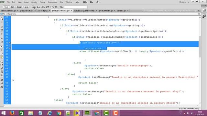
Task: Switch to validate.tpl tab
Action: coord(122,11)
